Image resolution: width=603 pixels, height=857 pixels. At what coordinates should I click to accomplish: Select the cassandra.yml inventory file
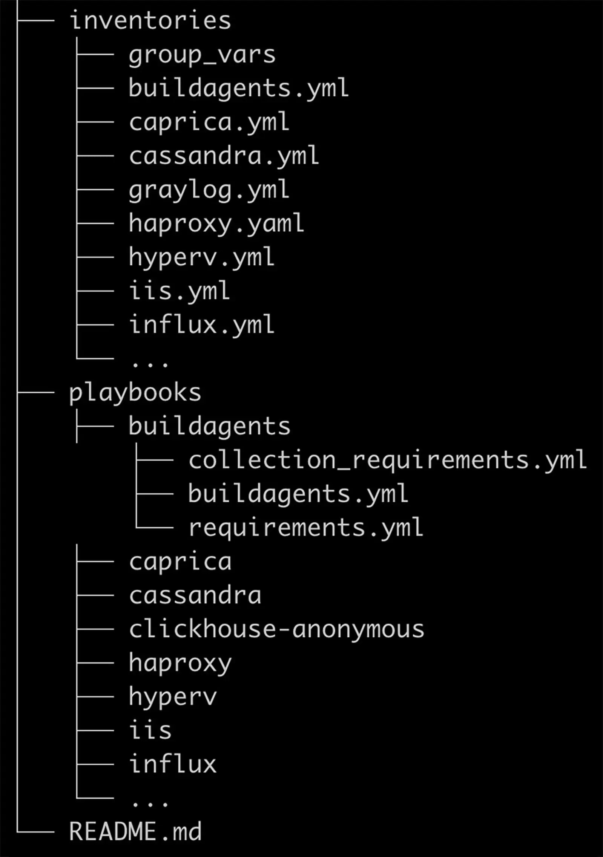[224, 156]
